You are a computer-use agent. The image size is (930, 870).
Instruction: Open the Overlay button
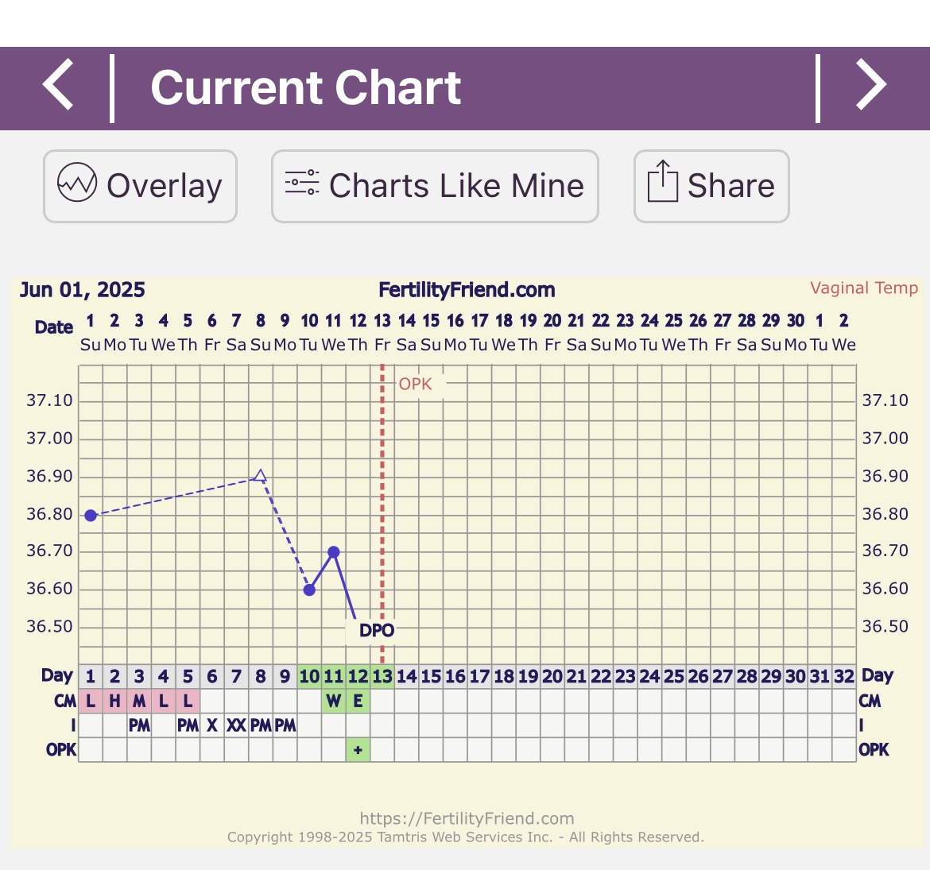click(x=140, y=186)
